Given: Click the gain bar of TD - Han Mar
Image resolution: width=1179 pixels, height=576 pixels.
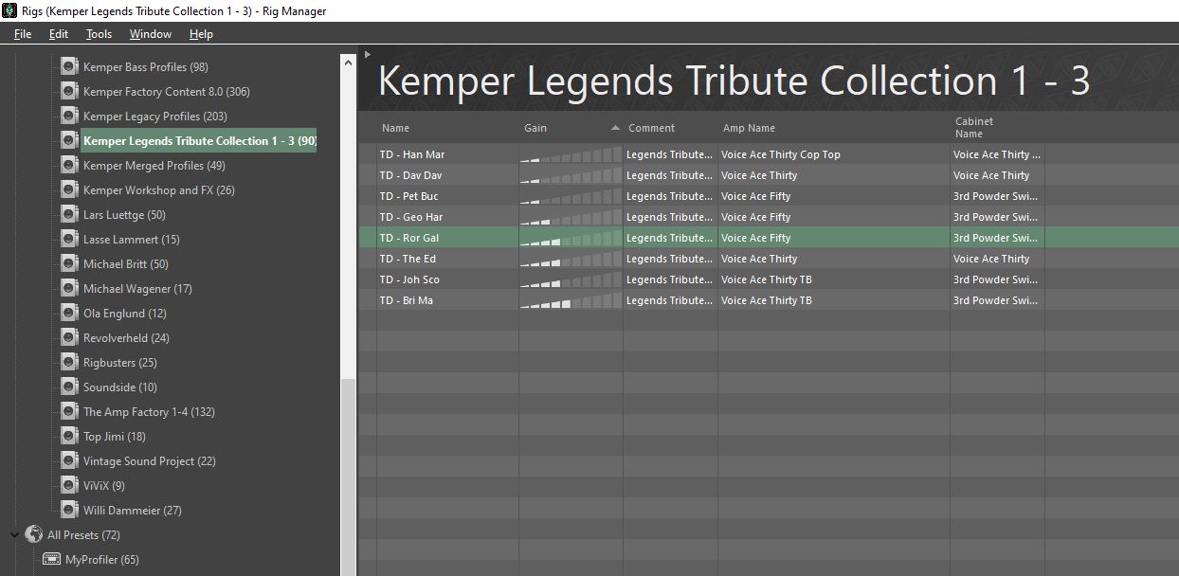Looking at the screenshot, I should coord(571,154).
